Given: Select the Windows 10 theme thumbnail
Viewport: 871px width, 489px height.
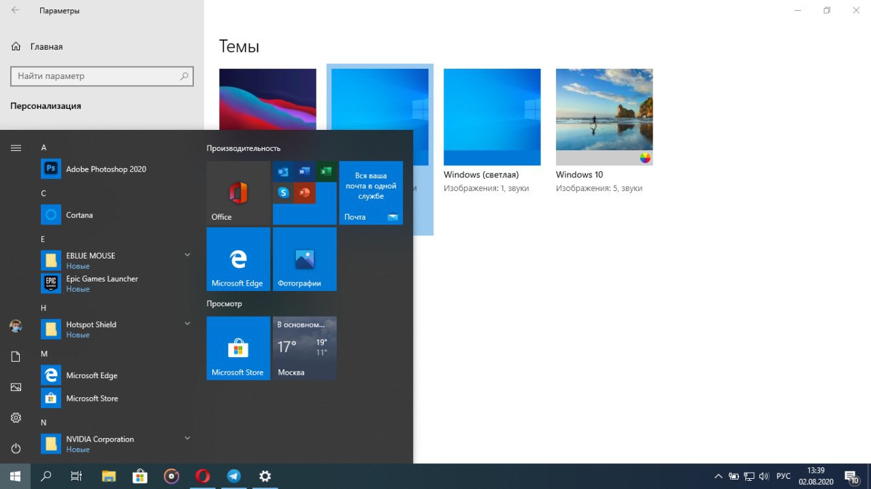Looking at the screenshot, I should pos(604,117).
